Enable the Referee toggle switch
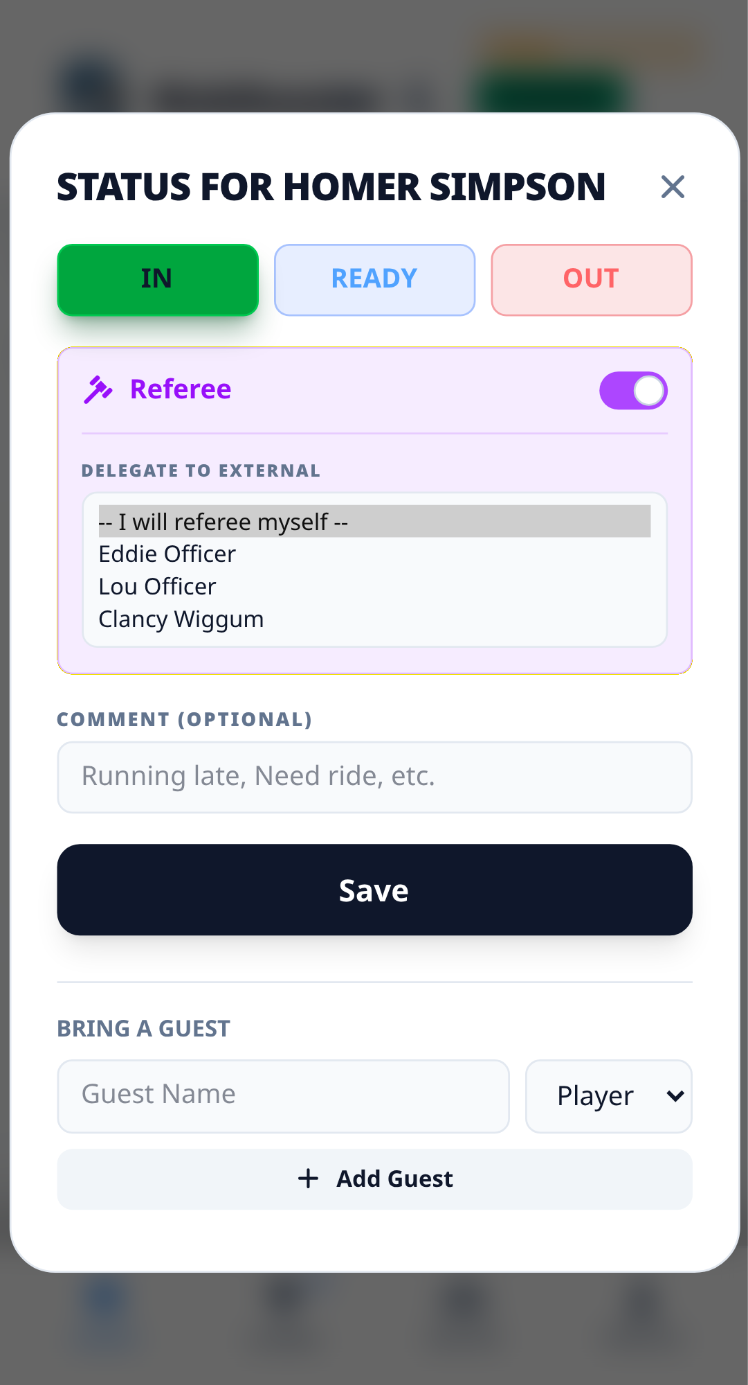 pyautogui.click(x=633, y=390)
